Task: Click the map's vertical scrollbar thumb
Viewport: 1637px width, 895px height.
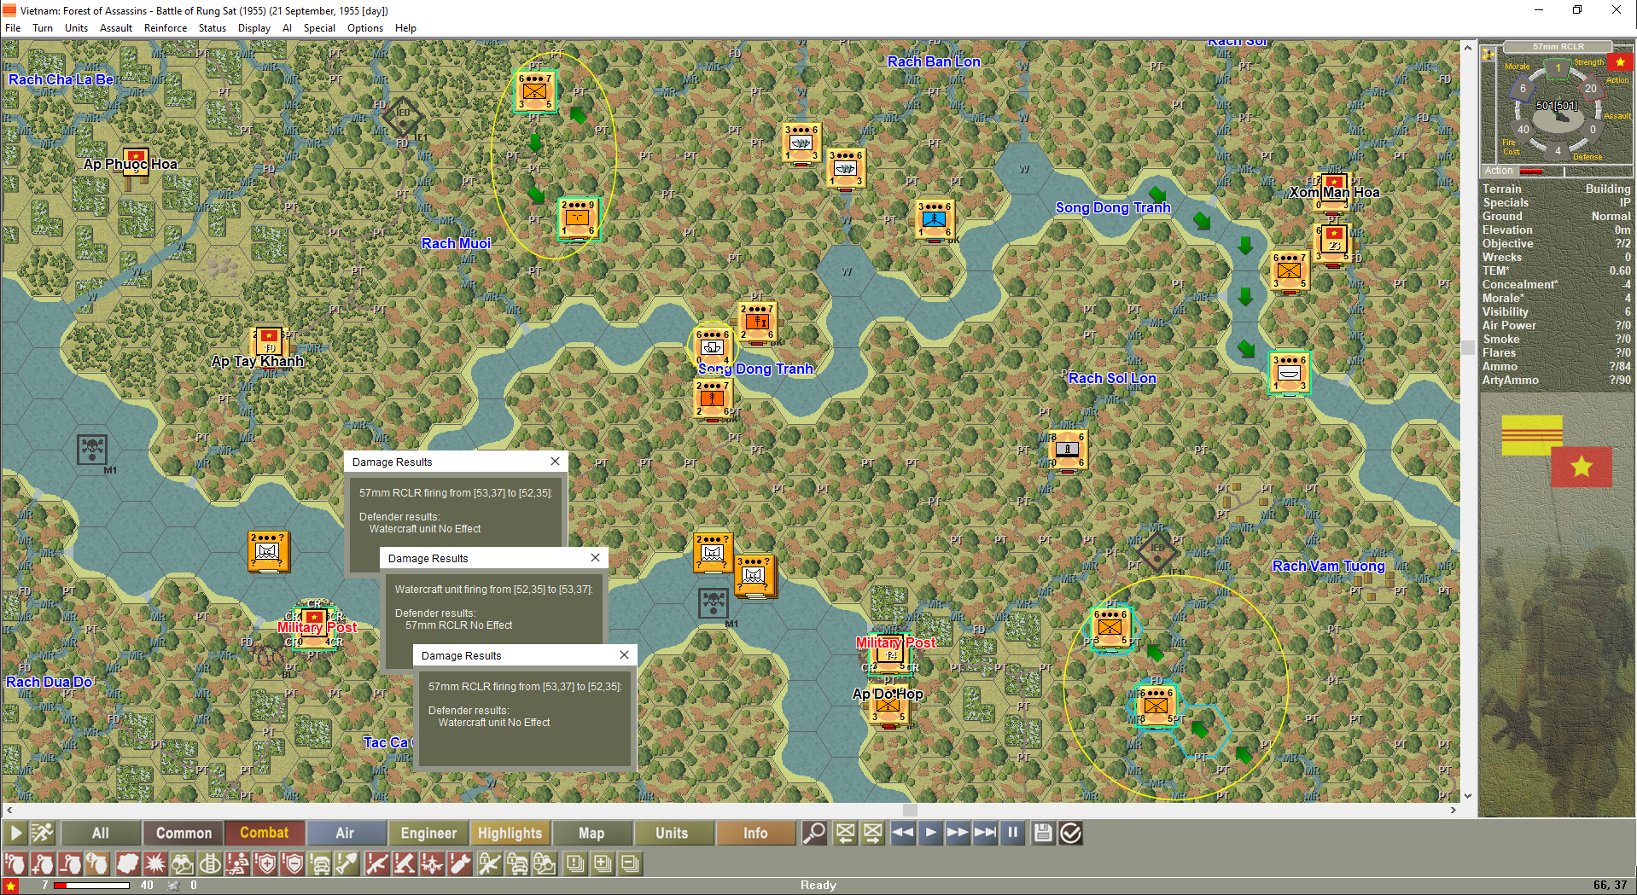Action: point(1468,347)
